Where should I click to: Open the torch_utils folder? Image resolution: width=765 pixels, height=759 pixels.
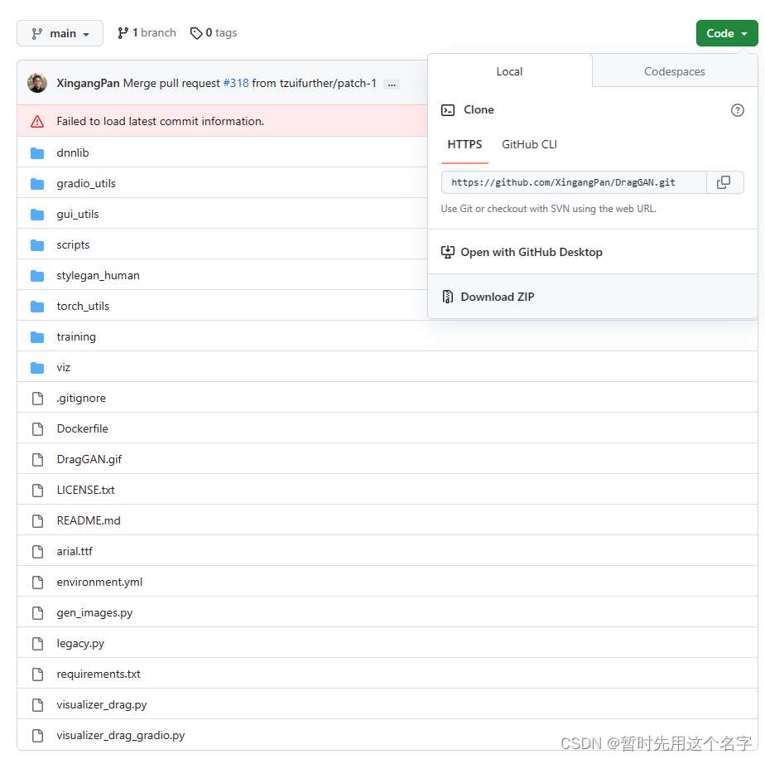point(83,307)
